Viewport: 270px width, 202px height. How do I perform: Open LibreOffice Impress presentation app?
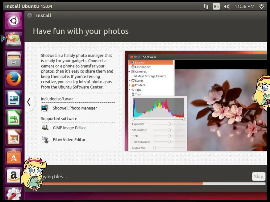tap(14, 137)
